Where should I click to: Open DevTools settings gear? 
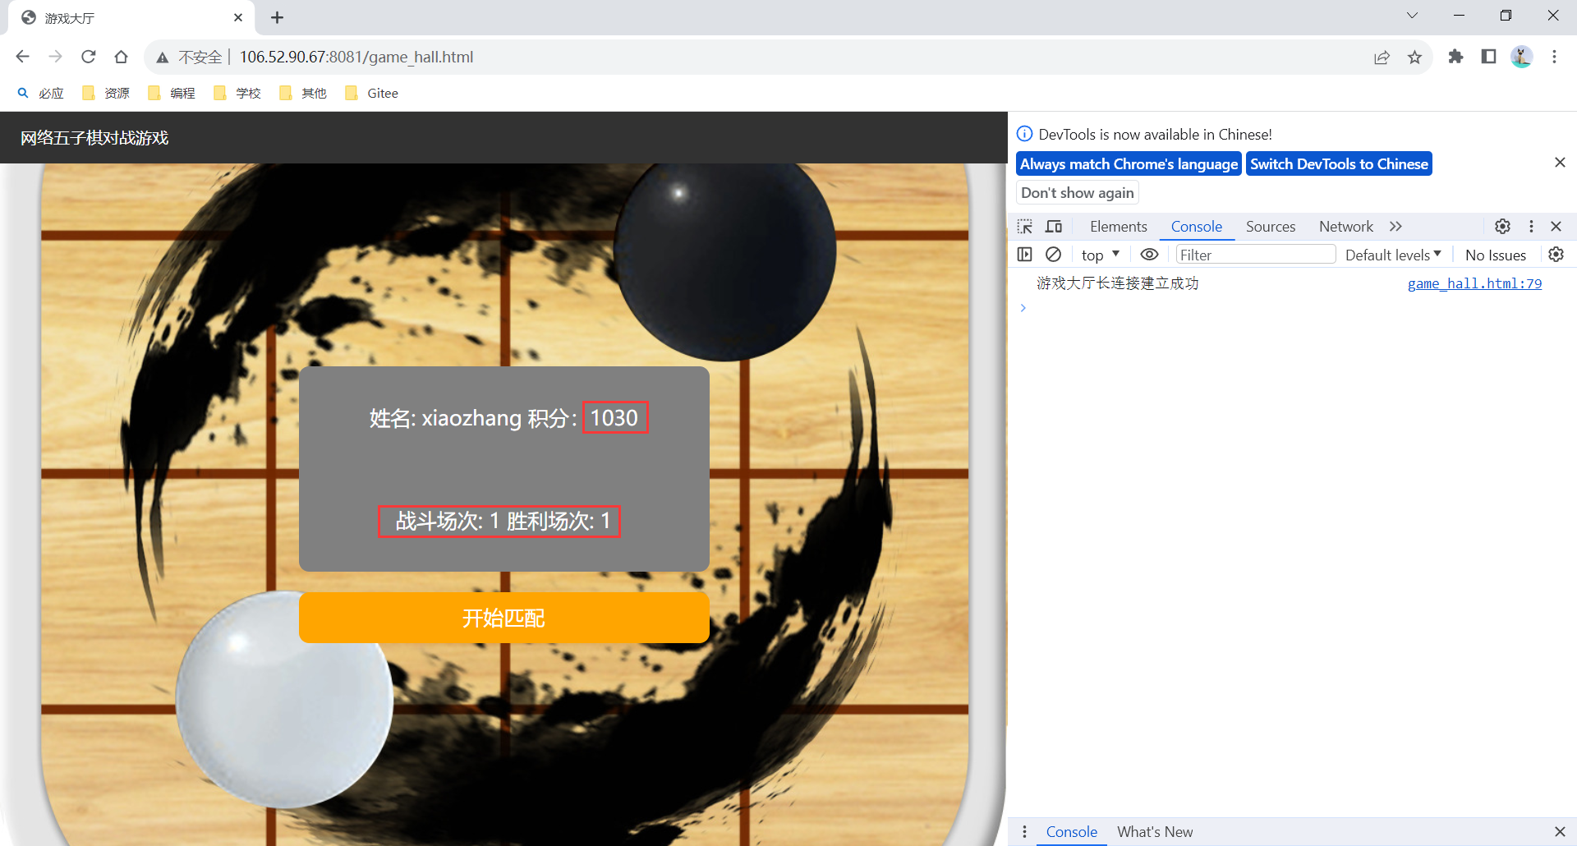pos(1502,227)
